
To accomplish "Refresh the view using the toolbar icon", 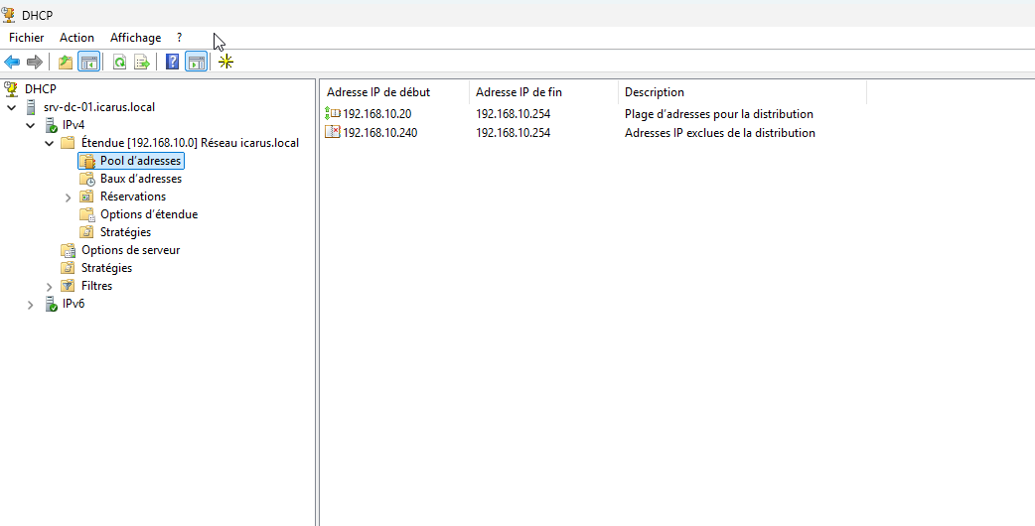I will (x=119, y=63).
